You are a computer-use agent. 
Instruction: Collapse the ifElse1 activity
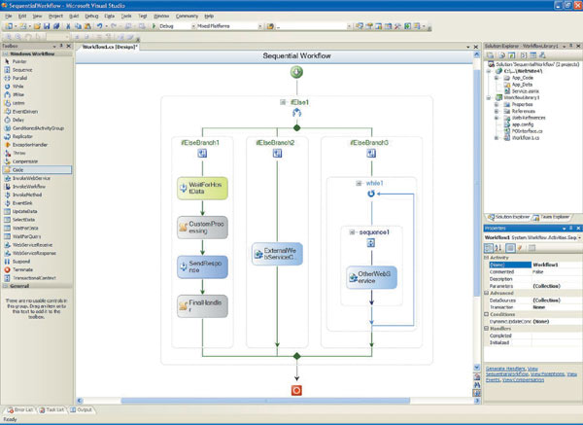[x=283, y=102]
